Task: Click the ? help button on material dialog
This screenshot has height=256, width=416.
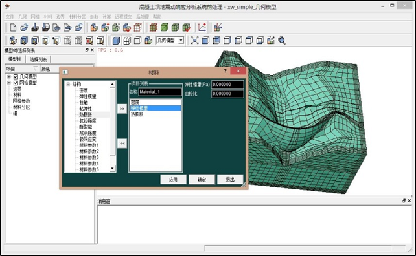Action: tap(225, 71)
